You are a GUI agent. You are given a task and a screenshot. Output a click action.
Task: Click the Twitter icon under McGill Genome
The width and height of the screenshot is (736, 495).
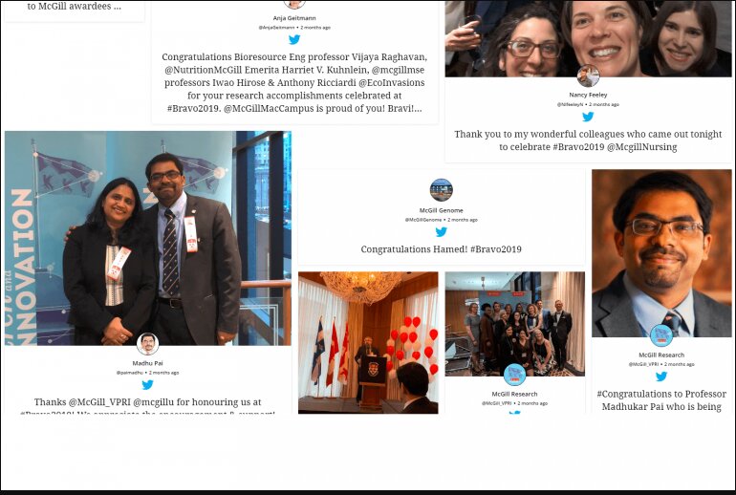click(442, 232)
